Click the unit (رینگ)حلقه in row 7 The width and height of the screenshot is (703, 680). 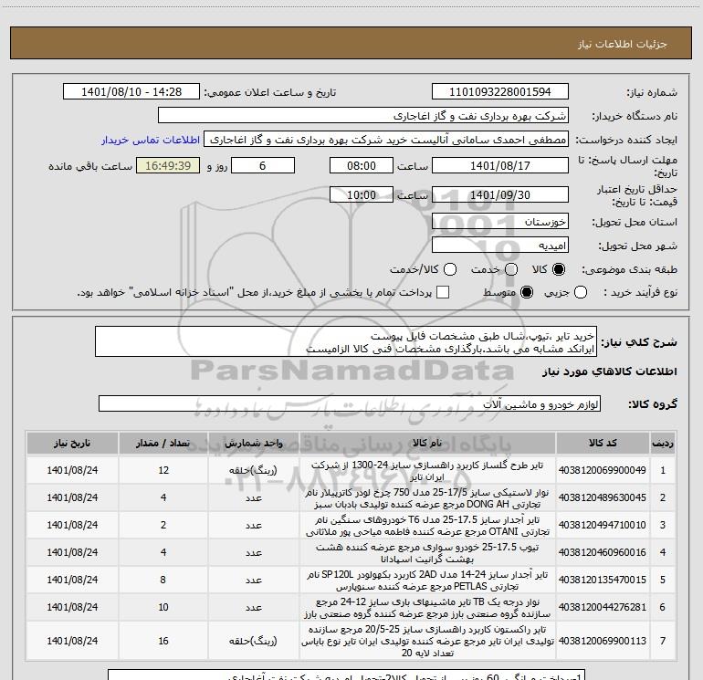click(253, 641)
